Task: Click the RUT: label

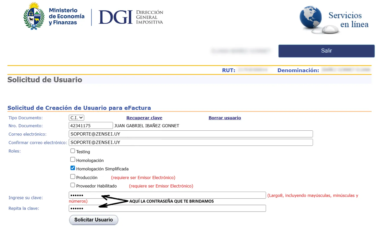Action: [x=229, y=70]
